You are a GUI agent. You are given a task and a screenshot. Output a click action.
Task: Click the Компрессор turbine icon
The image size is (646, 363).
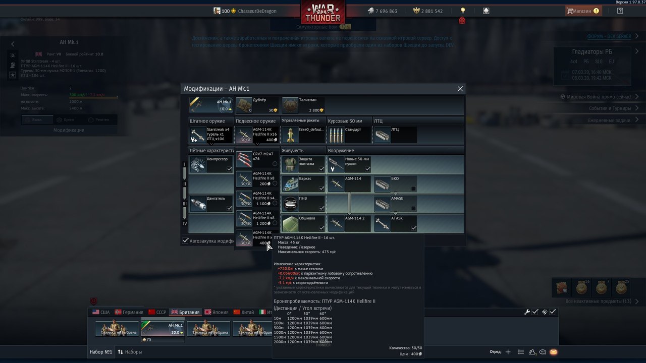(x=198, y=164)
